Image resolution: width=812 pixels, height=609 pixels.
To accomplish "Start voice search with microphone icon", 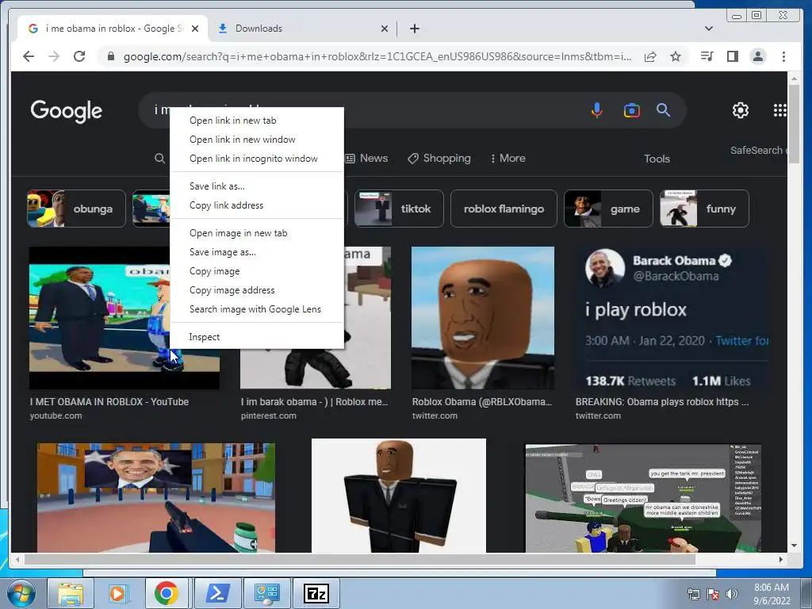I will (x=596, y=110).
